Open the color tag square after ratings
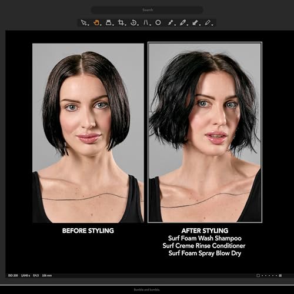This screenshot has height=294, width=294. coord(280,276)
